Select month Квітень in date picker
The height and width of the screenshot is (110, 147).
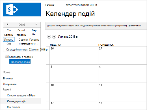tap(9, 35)
